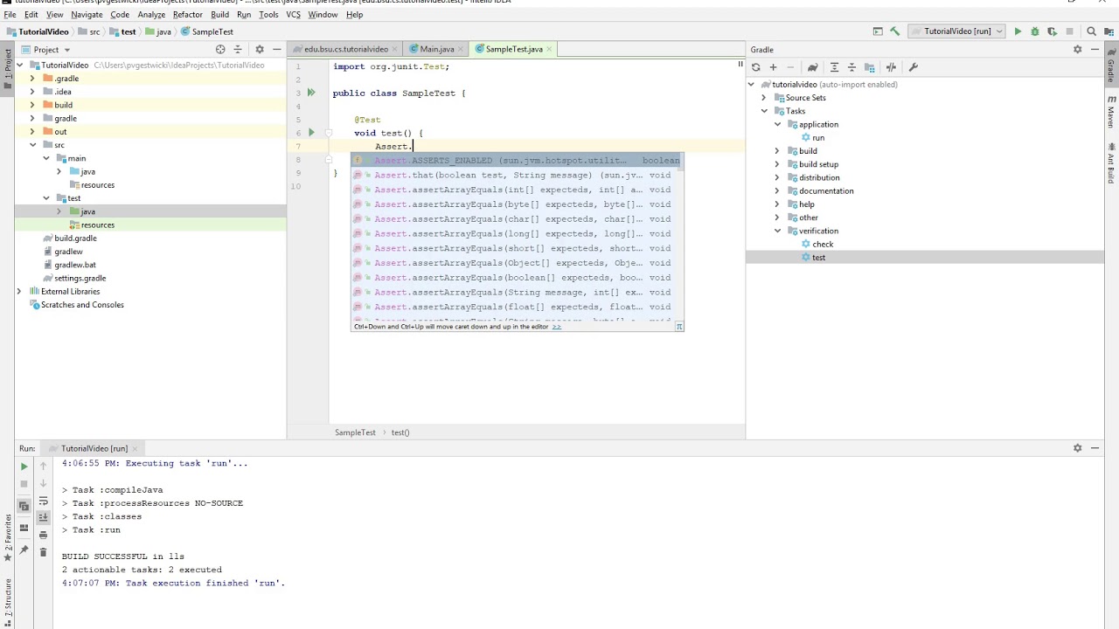
Task: Toggle Gradle offline mode icon
Action: (x=891, y=67)
